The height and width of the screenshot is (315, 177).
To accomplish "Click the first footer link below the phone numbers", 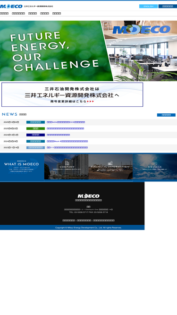I will click(x=68, y=221).
